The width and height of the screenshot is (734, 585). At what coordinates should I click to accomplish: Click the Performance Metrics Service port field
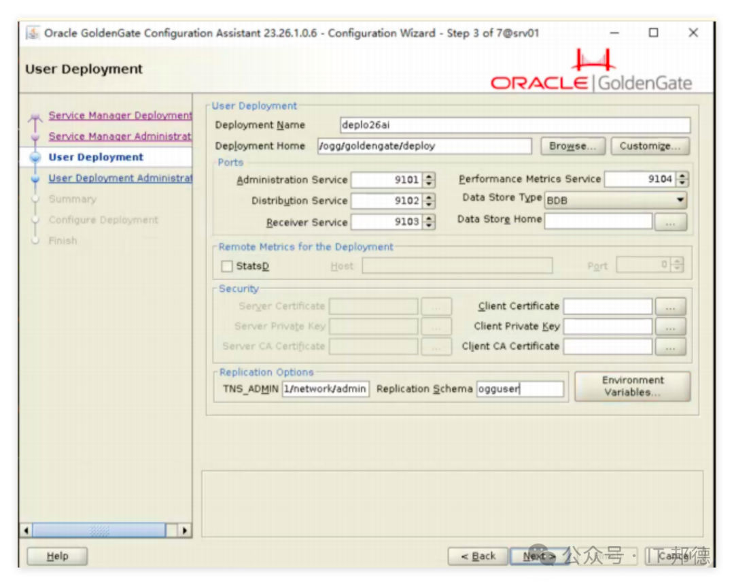(640, 179)
